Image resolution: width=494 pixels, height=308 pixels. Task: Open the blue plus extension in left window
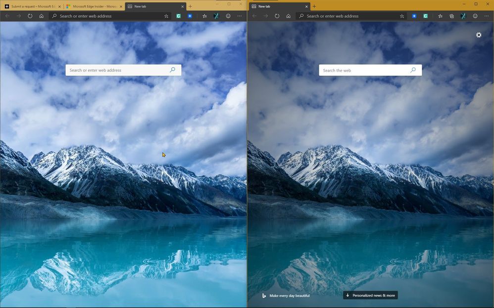(190, 16)
